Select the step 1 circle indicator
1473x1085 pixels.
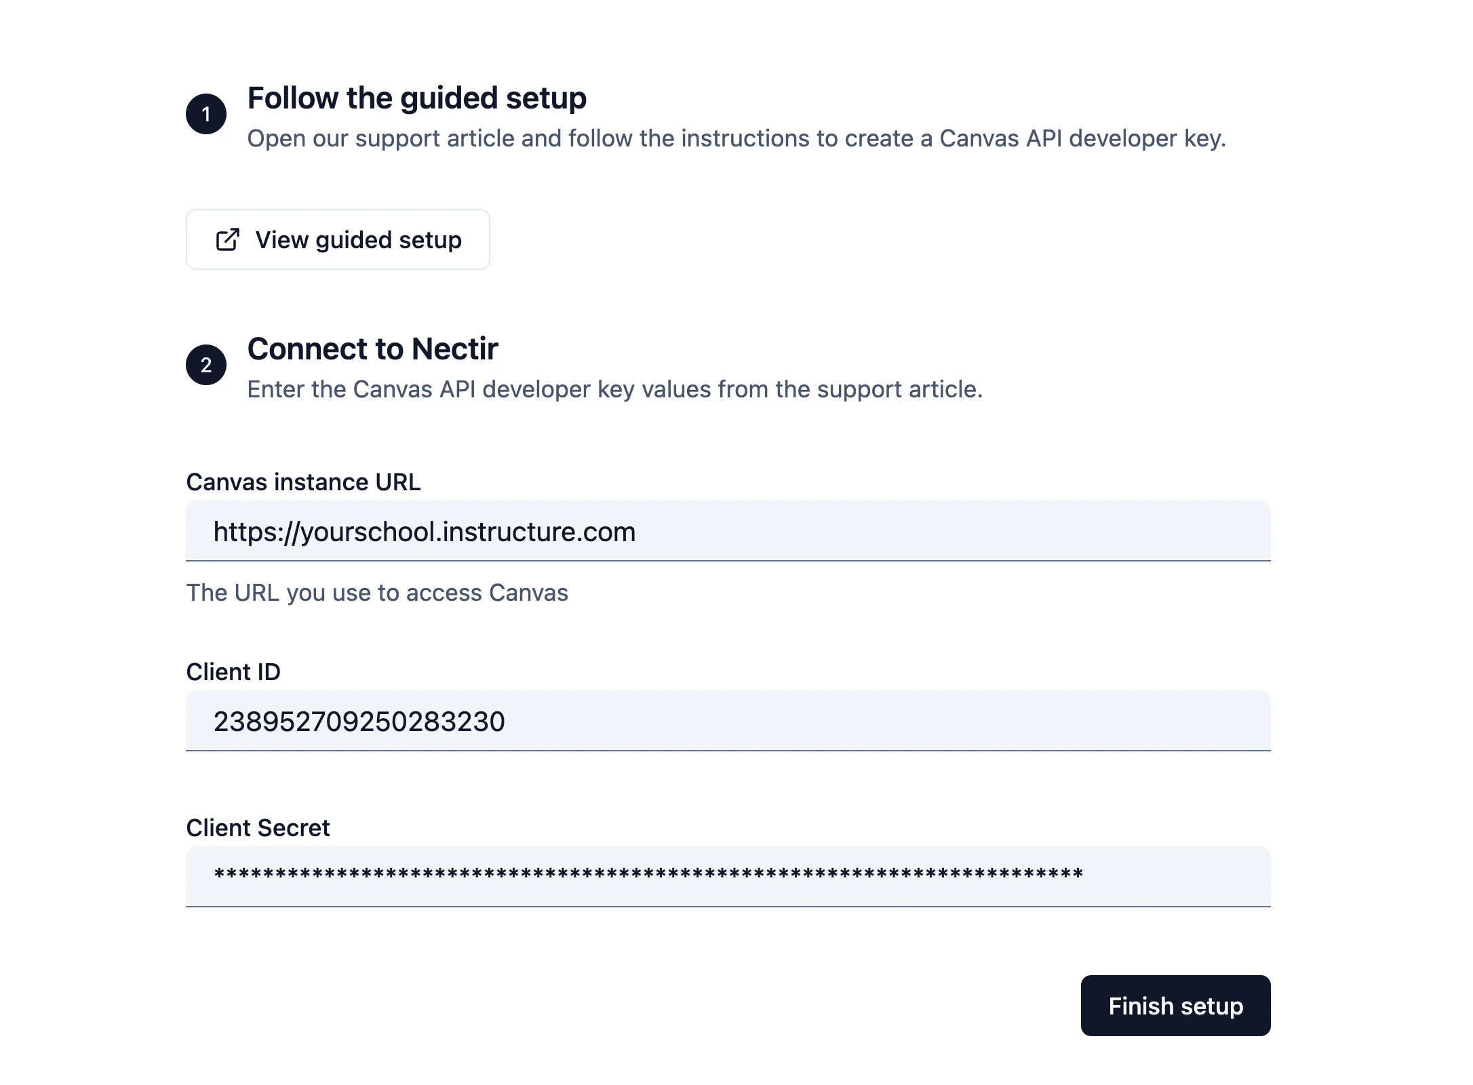[205, 114]
